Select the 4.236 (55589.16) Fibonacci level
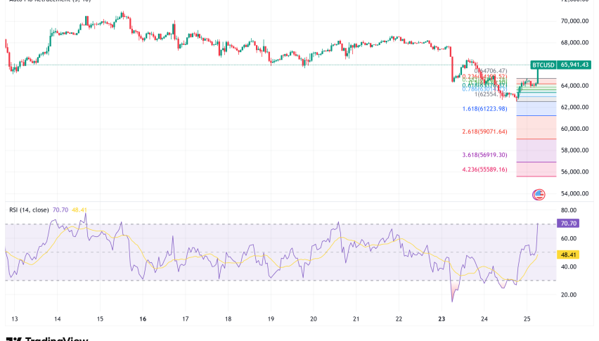Image resolution: width=599 pixels, height=341 pixels. 484,169
